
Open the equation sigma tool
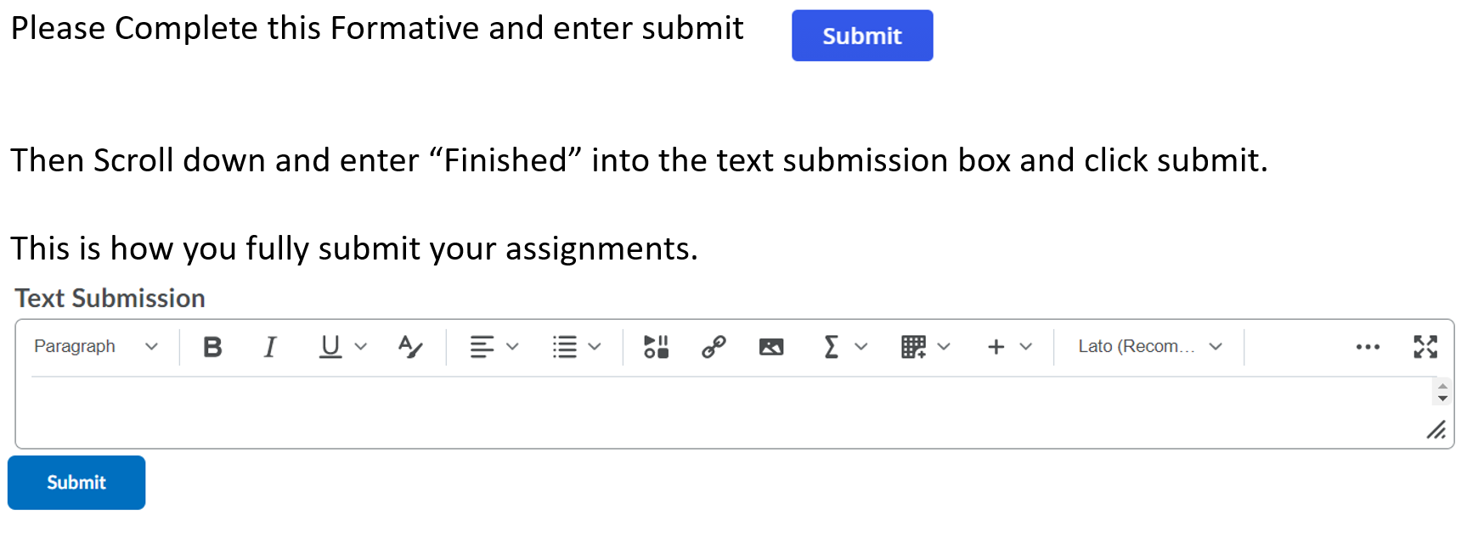[832, 347]
